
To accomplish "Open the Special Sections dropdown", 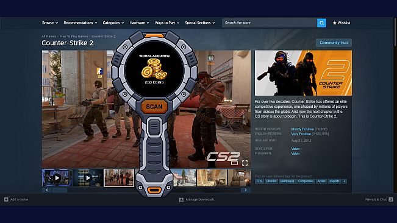I will pos(200,23).
